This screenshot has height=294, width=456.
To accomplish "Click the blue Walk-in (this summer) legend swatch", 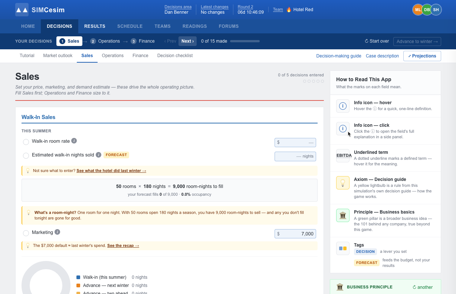I will 78,277.
